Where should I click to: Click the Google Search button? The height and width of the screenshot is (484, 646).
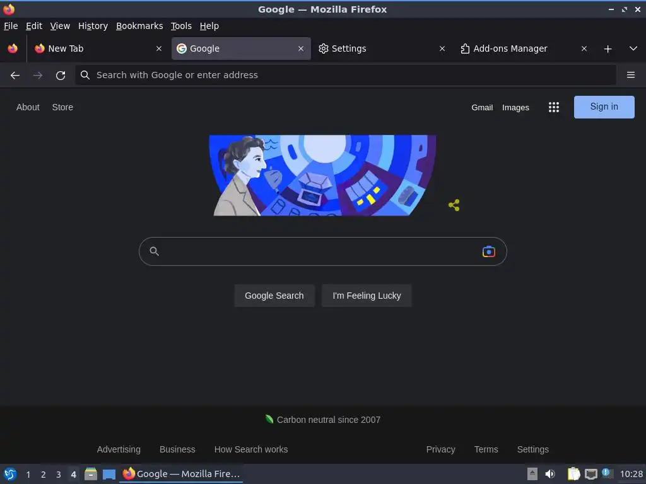(274, 296)
